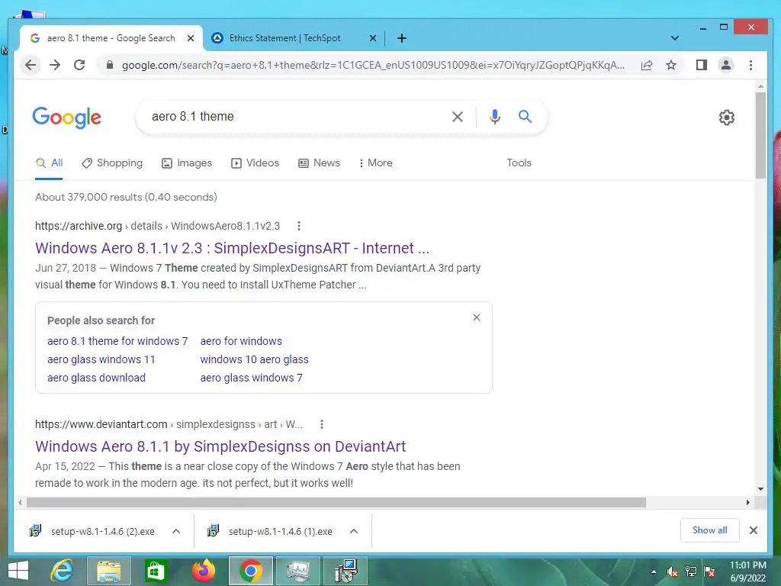Search aero glass windows 7

coord(251,378)
